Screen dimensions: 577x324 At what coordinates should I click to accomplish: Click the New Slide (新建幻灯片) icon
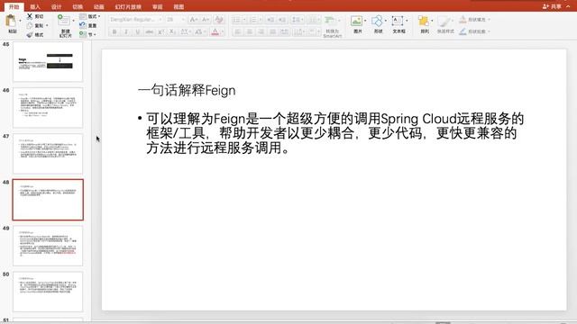(64, 21)
